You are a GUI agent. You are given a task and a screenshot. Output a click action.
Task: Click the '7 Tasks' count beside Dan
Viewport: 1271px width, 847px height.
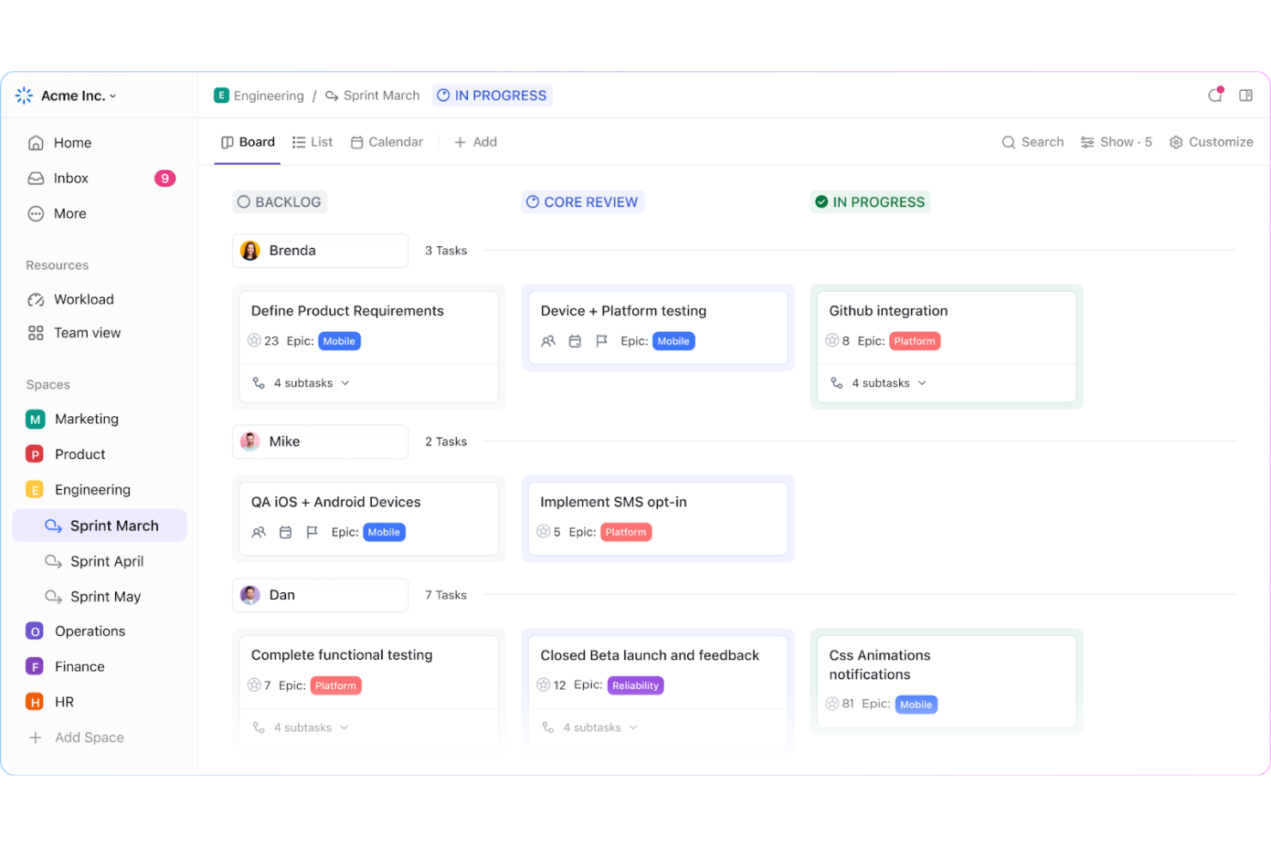(x=446, y=595)
